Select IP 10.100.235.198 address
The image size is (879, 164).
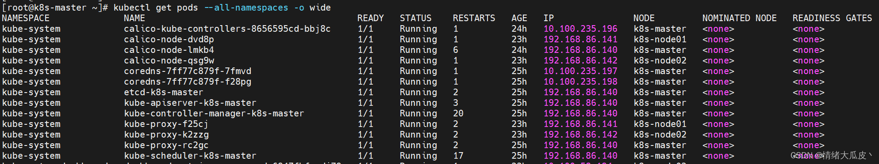tap(580, 82)
